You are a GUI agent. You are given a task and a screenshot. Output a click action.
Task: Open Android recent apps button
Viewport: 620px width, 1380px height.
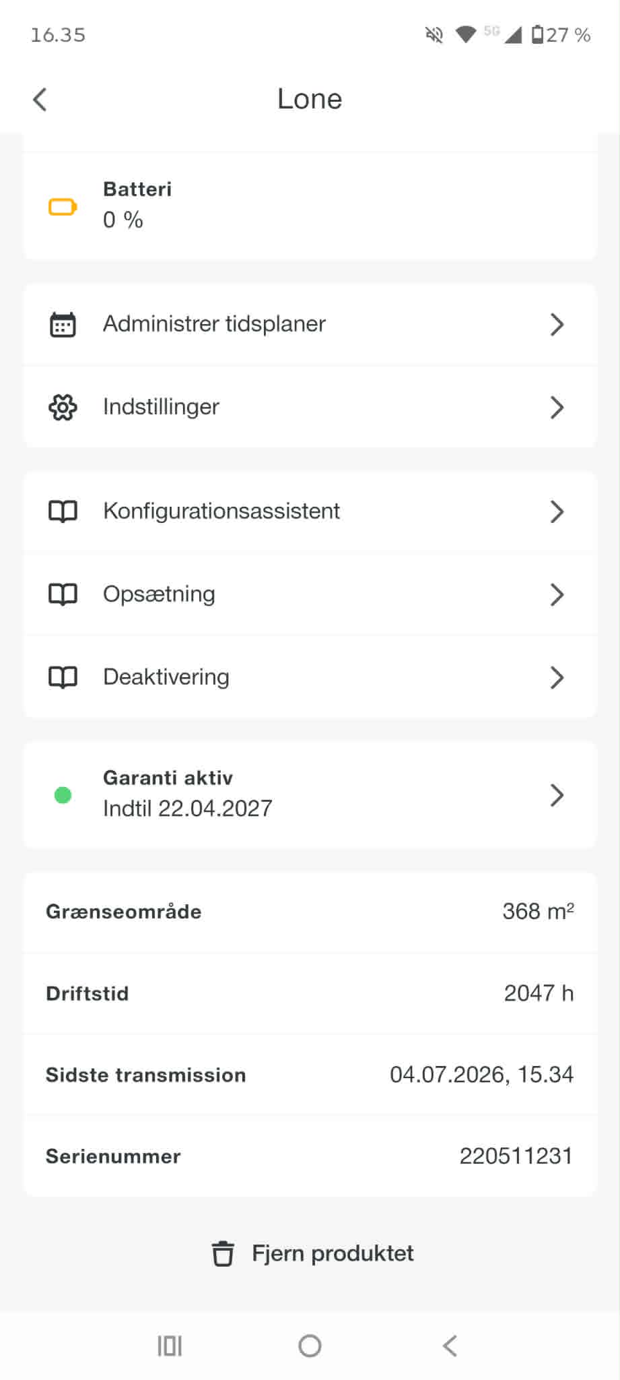[170, 1346]
